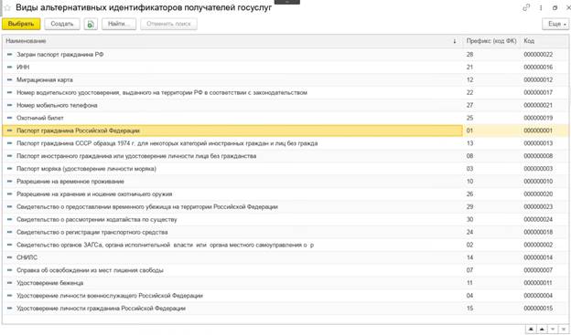
Task: Sort by Наименование column header
Action: click(232, 41)
